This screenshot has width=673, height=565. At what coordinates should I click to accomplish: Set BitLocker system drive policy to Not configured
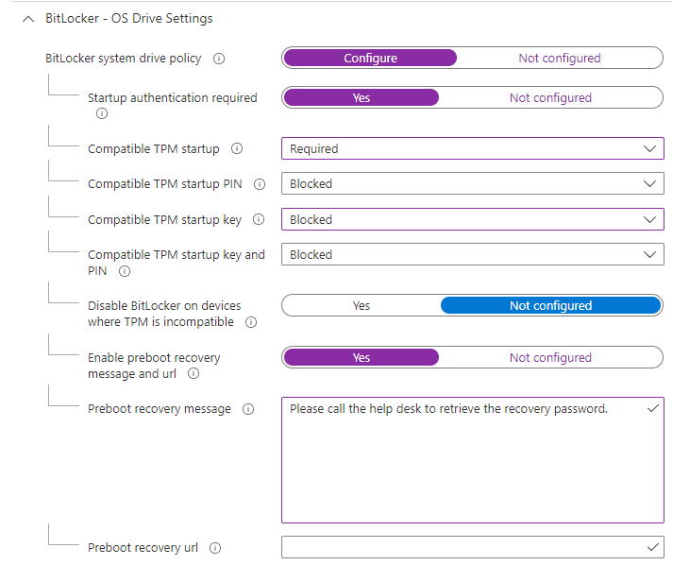coord(559,58)
